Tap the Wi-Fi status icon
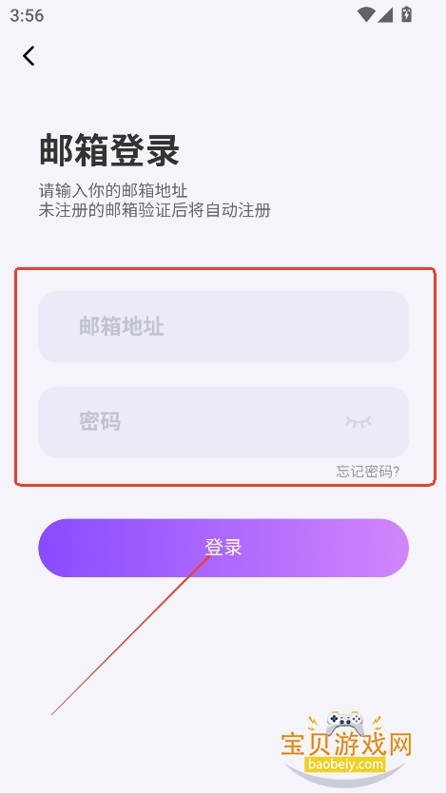 [x=365, y=14]
